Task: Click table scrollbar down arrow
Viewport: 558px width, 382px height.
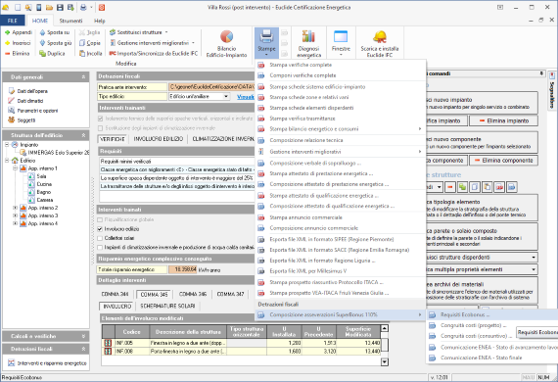Action: (x=385, y=362)
